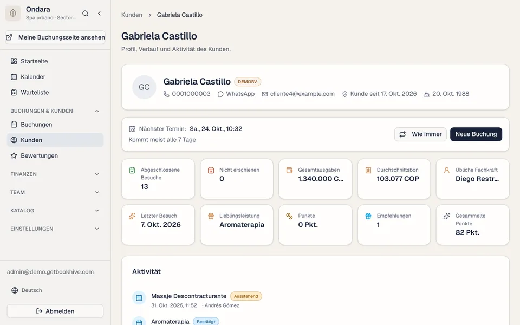Open Meine Buchungsseite ansehen
This screenshot has width=520, height=325.
pyautogui.click(x=55, y=37)
